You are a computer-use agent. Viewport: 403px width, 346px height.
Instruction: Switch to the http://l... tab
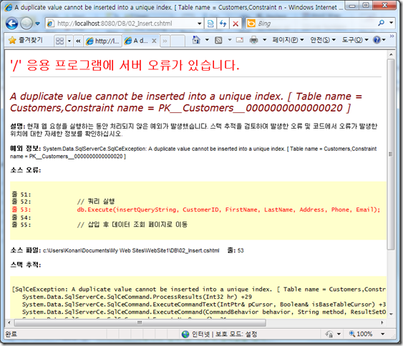tap(102, 41)
